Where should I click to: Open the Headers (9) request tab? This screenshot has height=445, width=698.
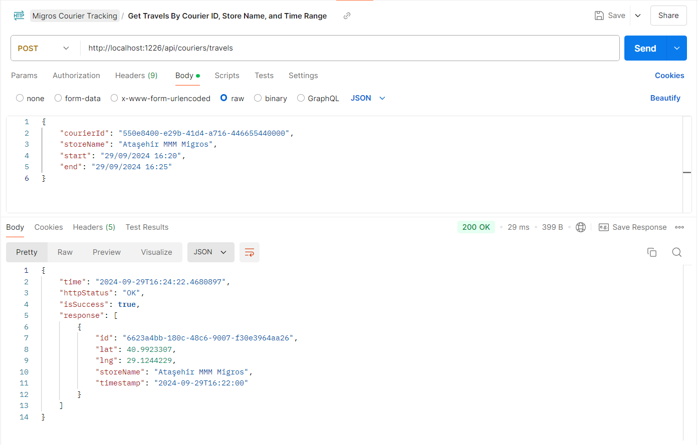[x=136, y=76]
